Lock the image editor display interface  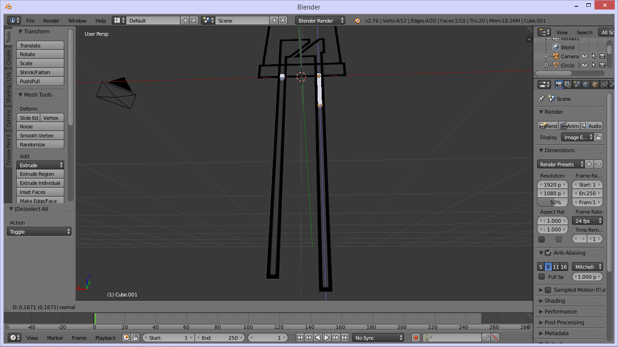(598, 137)
